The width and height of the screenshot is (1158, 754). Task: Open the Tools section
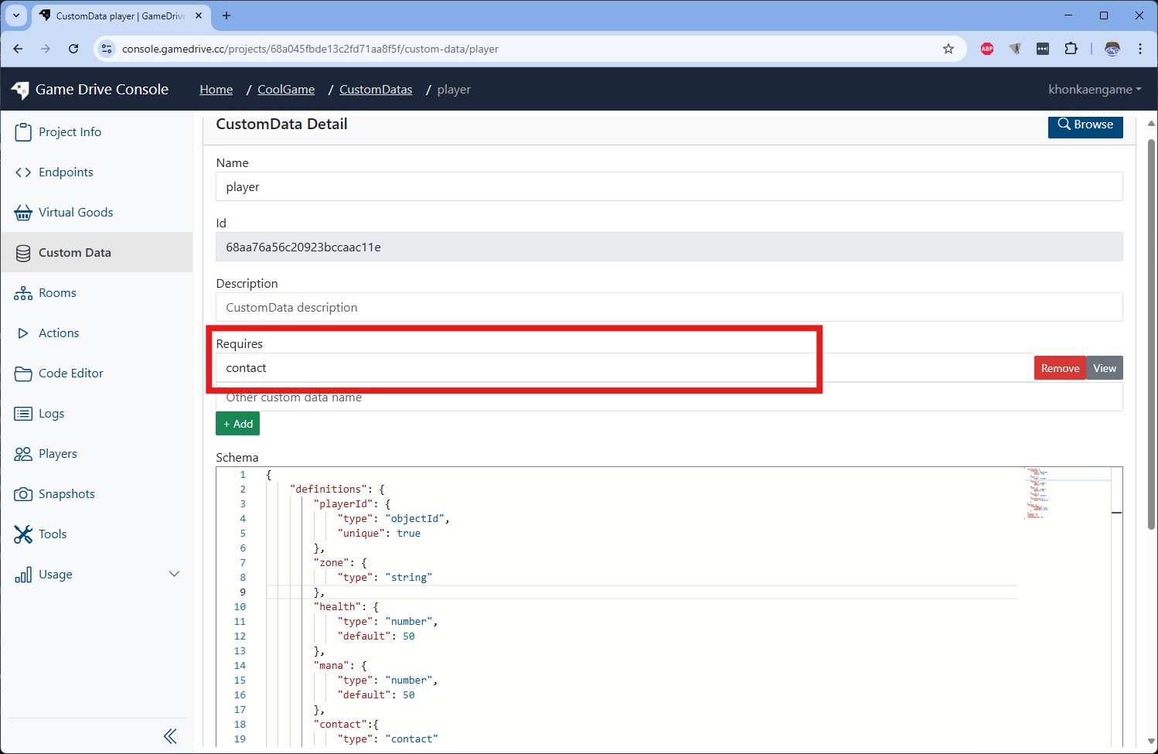(53, 534)
